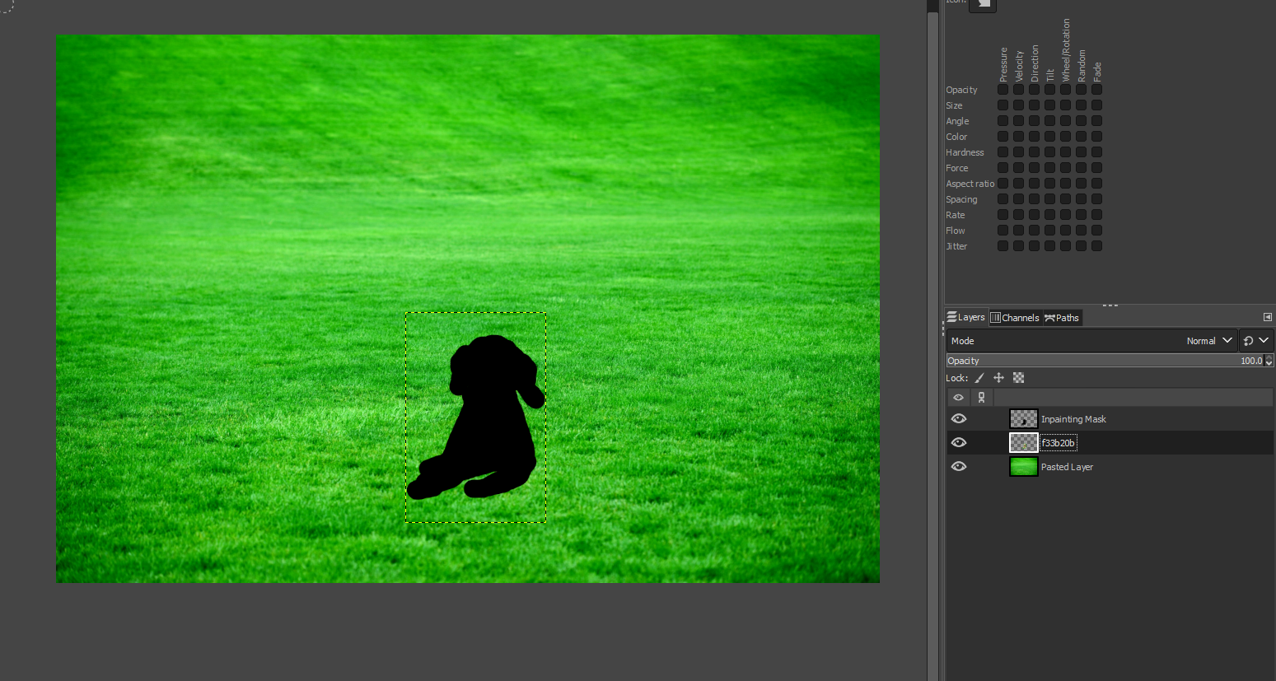Increase layer opacity with the up stepper arrow

pos(1269,358)
